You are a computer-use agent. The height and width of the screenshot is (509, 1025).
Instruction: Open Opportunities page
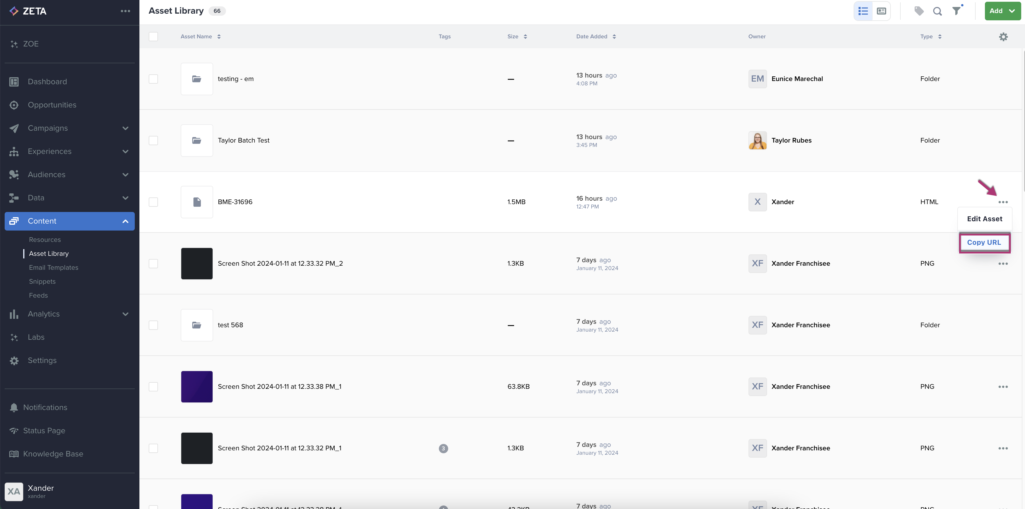(70, 105)
